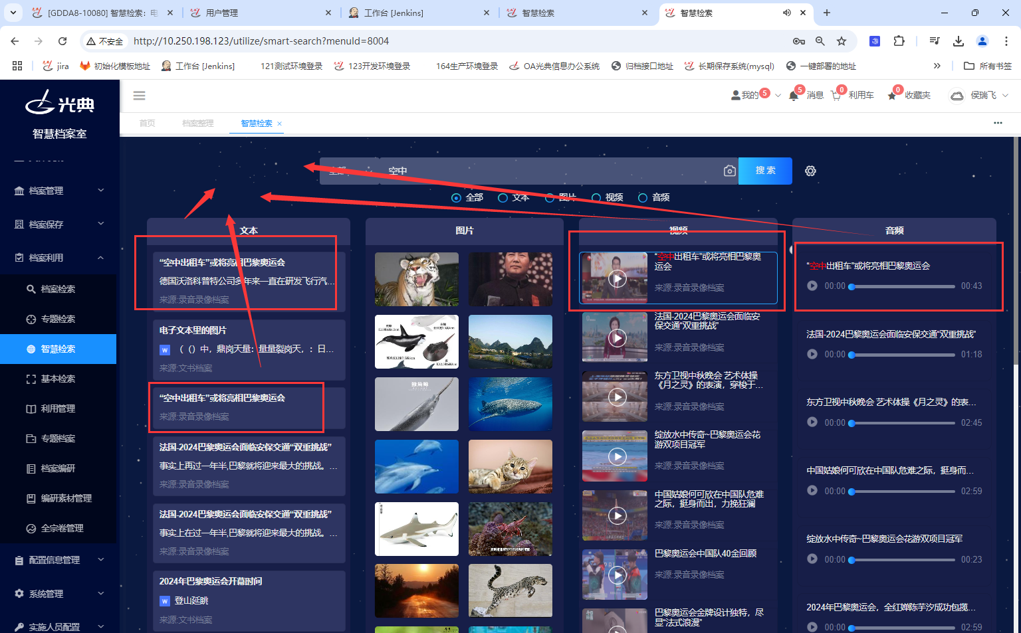Play the 空中出租车 audio clip
Viewport: 1021px width, 633px height.
[x=812, y=286]
